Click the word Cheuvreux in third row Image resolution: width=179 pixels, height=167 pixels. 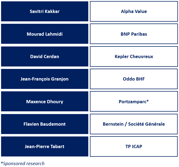pyautogui.click(x=141, y=56)
